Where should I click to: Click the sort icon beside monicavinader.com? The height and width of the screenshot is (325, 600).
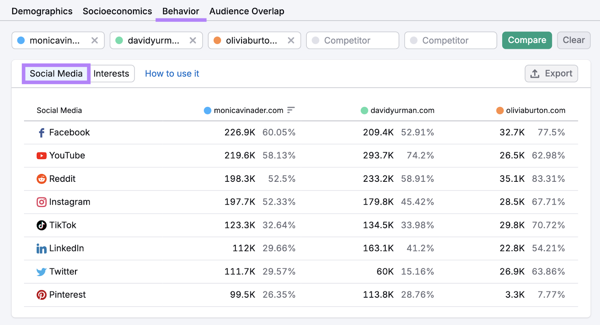point(291,110)
